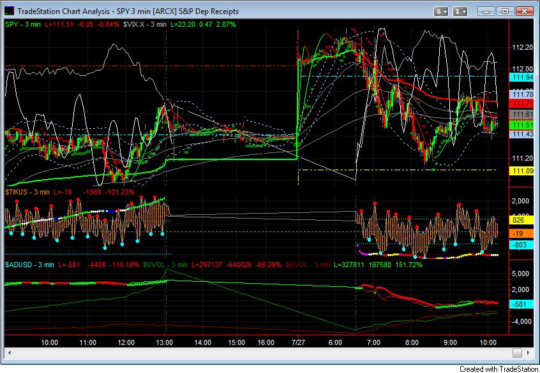Screen dimensions: 540x373
Task: Click the cyan 111.94 price marker
Action: 521,77
